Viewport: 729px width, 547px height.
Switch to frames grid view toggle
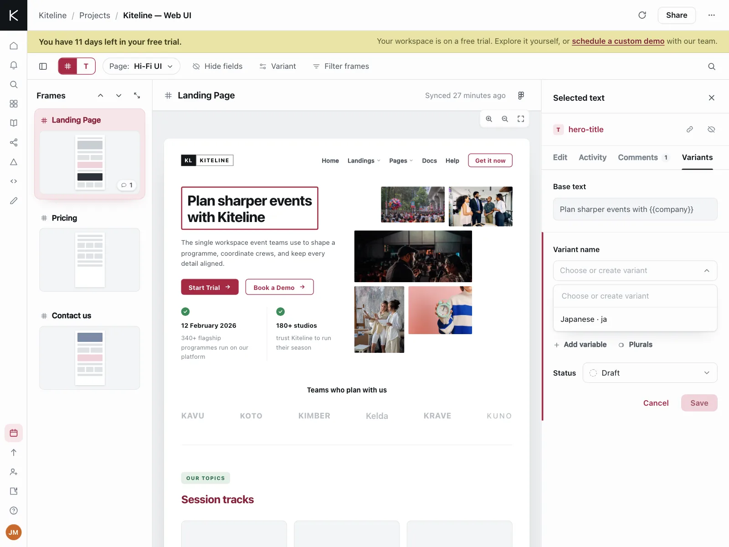point(67,66)
